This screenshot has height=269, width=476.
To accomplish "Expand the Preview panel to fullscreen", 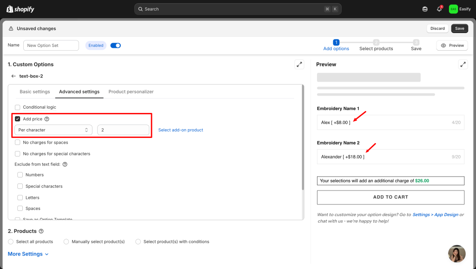I will [463, 65].
